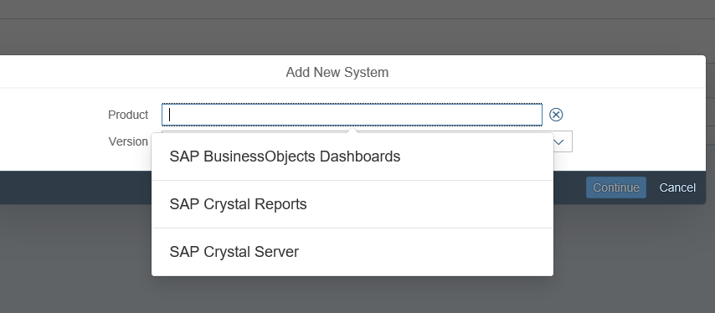
Task: Click the Version field label
Action: (x=128, y=141)
